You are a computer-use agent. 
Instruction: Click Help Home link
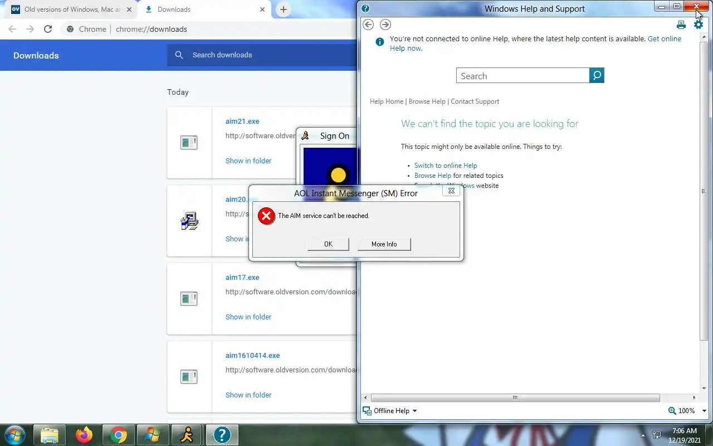coord(387,101)
